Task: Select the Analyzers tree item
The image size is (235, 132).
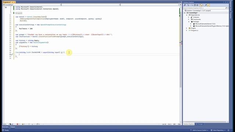Action: [x=196, y=17]
